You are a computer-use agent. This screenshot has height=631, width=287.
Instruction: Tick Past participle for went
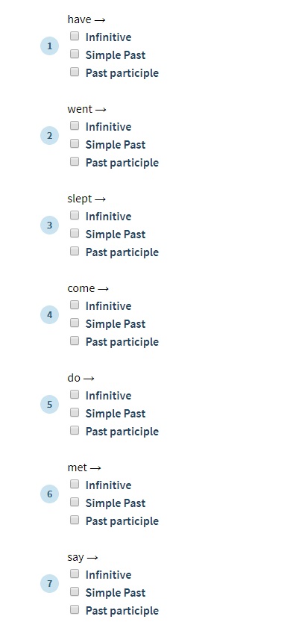point(75,162)
